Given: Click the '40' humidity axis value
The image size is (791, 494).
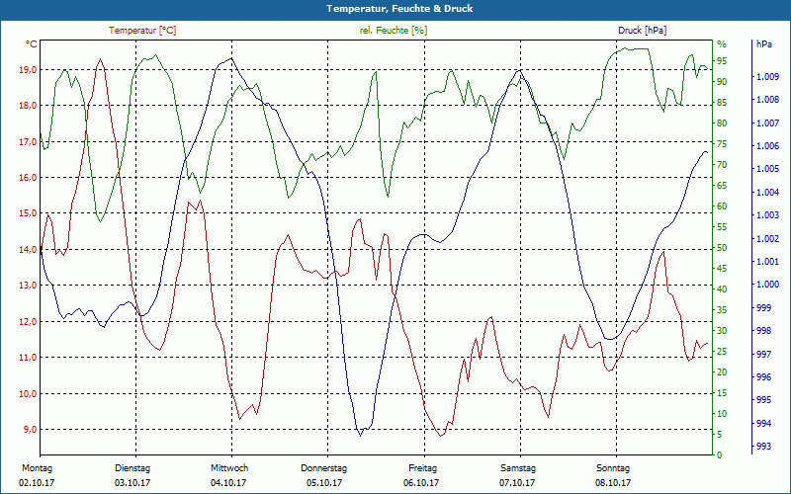Looking at the screenshot, I should click(722, 289).
